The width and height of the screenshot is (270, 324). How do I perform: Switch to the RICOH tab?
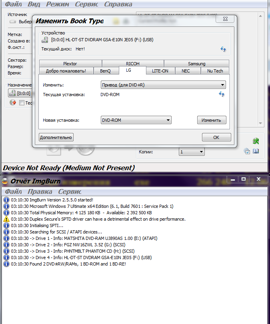click(x=133, y=64)
